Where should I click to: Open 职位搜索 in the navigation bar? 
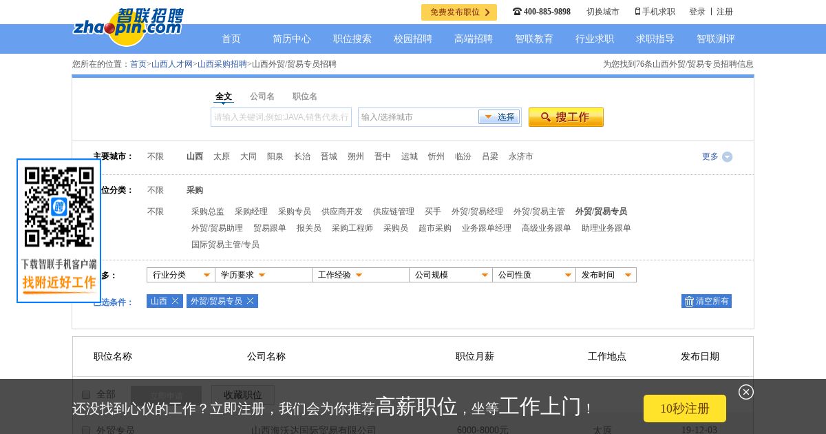352,39
